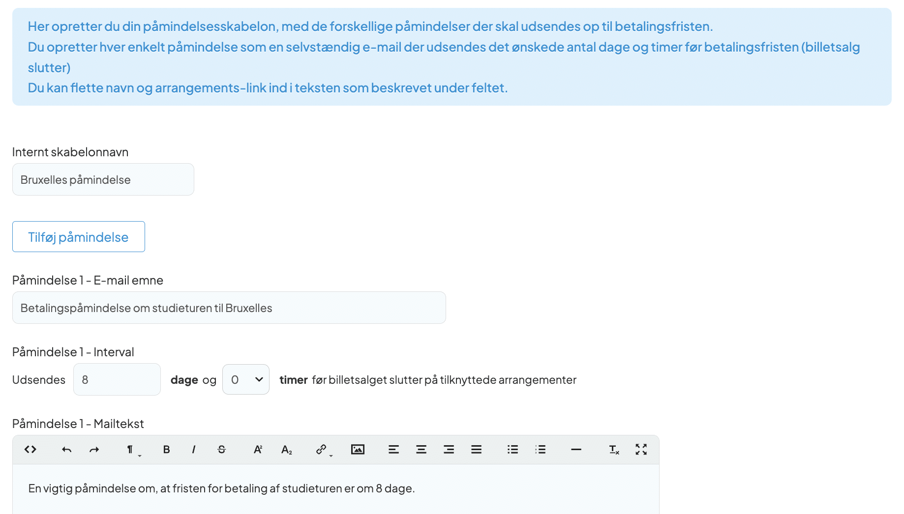Apply superscript formatting
The height and width of the screenshot is (514, 904).
(258, 450)
